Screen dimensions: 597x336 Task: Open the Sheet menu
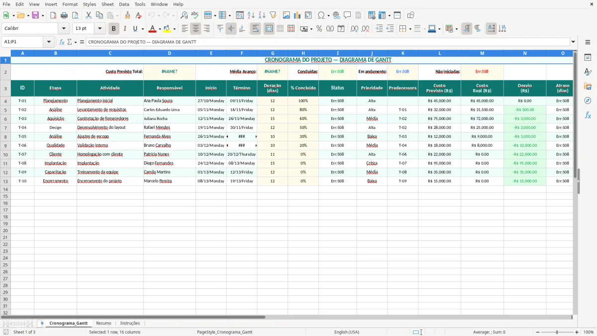107,4
